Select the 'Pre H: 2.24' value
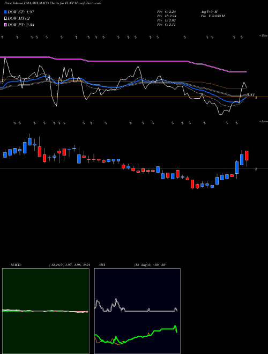The width and height of the screenshot is (268, 354). [x=167, y=16]
